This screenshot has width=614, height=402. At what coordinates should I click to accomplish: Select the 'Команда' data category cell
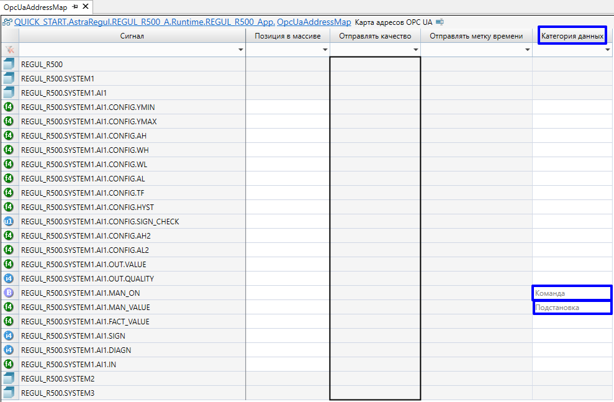(x=572, y=293)
